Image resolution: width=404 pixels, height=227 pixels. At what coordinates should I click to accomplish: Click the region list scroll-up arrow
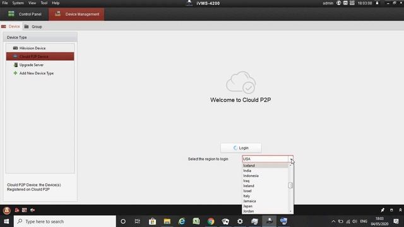[290, 165]
